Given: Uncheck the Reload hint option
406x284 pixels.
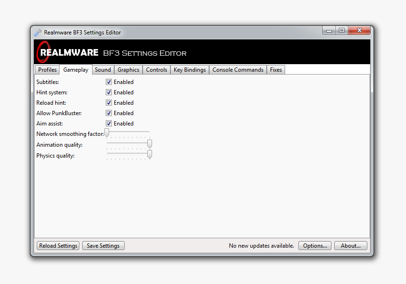Looking at the screenshot, I should (x=109, y=102).
